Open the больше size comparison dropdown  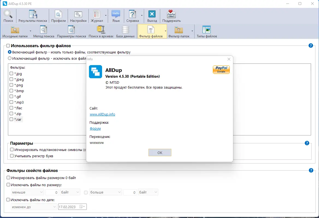pyautogui.click(x=105, y=192)
